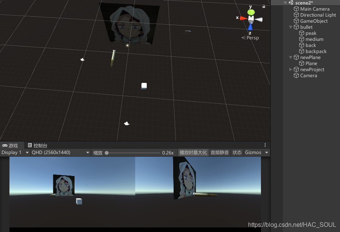Toggle Maximize On Play (播放时最大化)
This screenshot has width=340, height=232.
pos(193,153)
